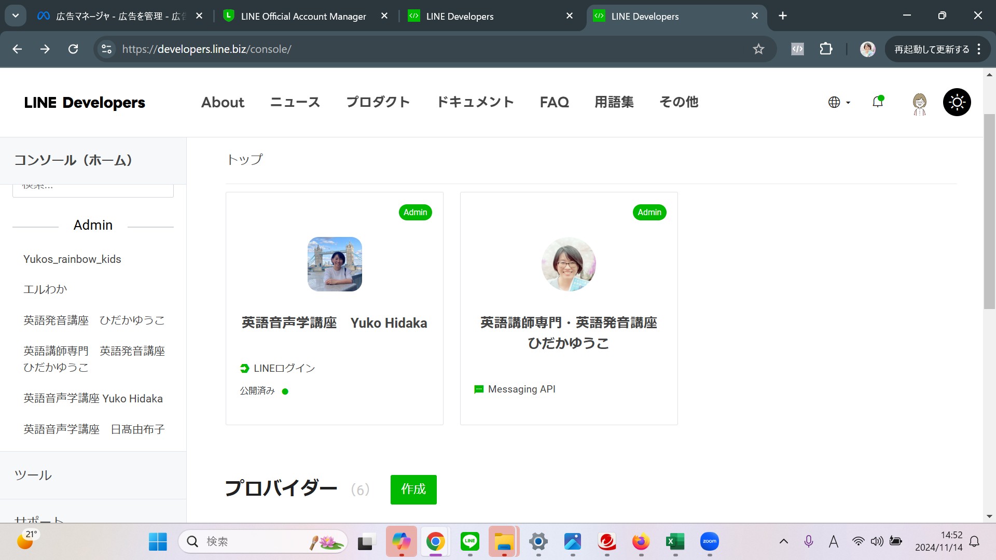Open 英語音声学講座 Yuko Hidaka in sidebar
The width and height of the screenshot is (996, 560).
93,398
